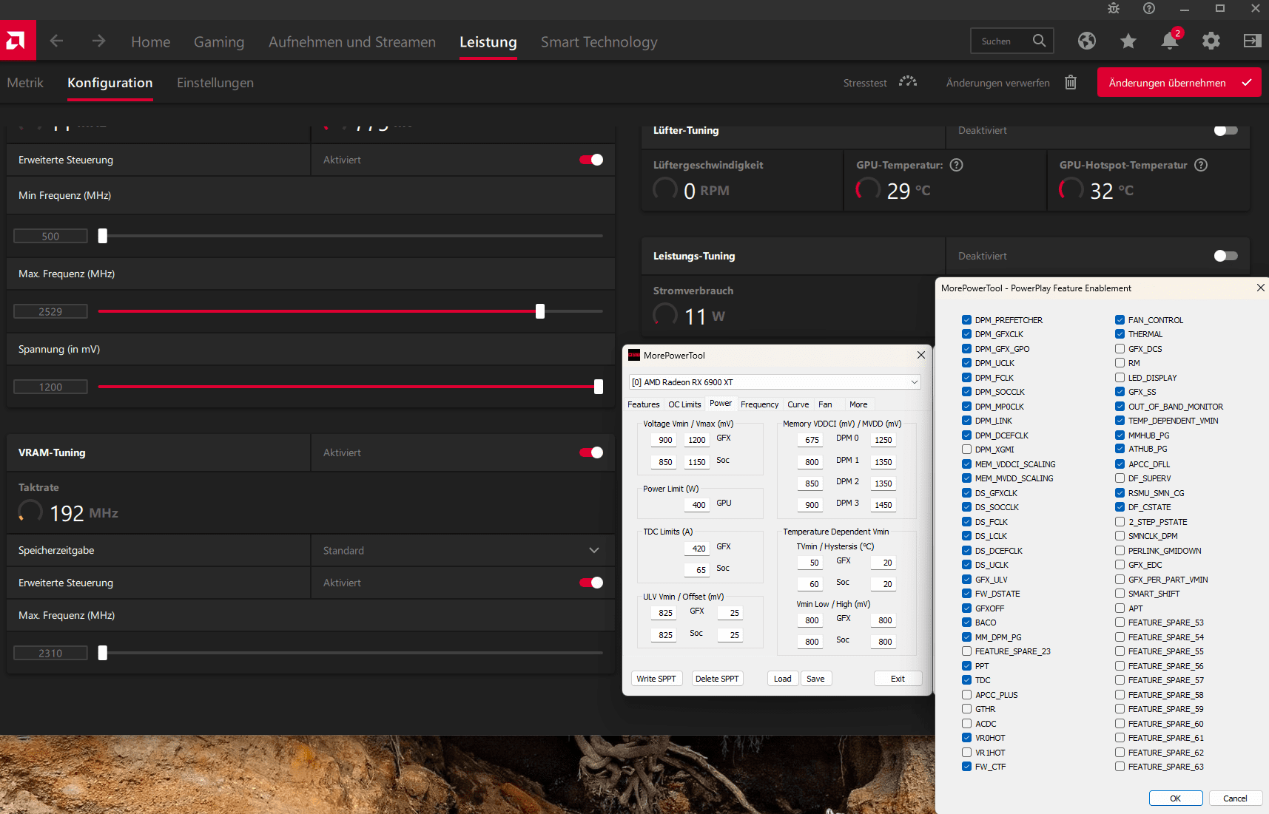This screenshot has height=814, width=1269.
Task: Click Cancel in feature dialog
Action: [x=1235, y=798]
